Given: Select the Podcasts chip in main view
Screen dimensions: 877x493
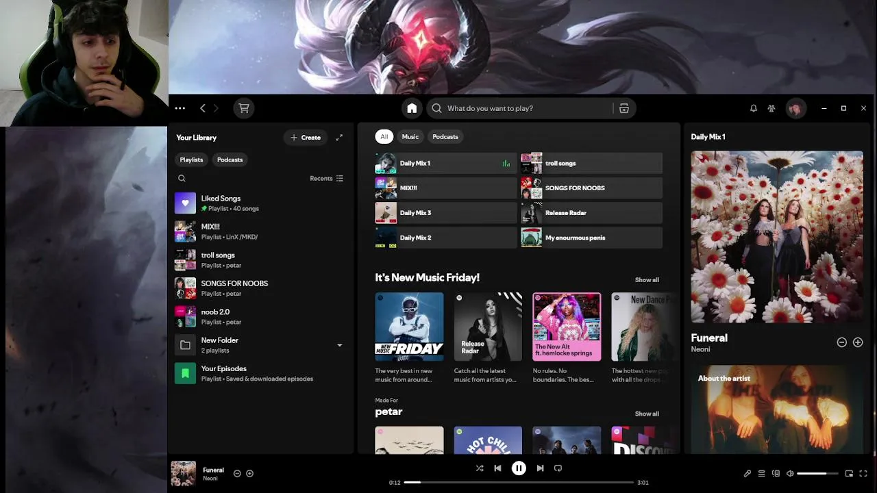Looking at the screenshot, I should tap(445, 137).
